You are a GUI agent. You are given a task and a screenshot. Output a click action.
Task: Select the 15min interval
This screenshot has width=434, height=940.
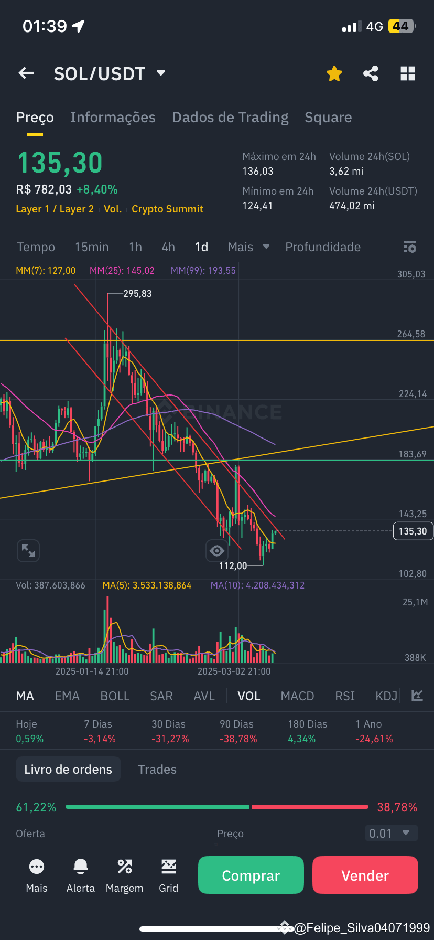pos(92,247)
